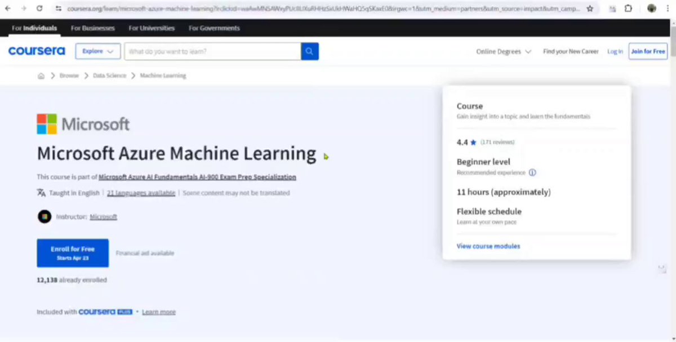Click the 'Beginner level' text

pos(483,162)
